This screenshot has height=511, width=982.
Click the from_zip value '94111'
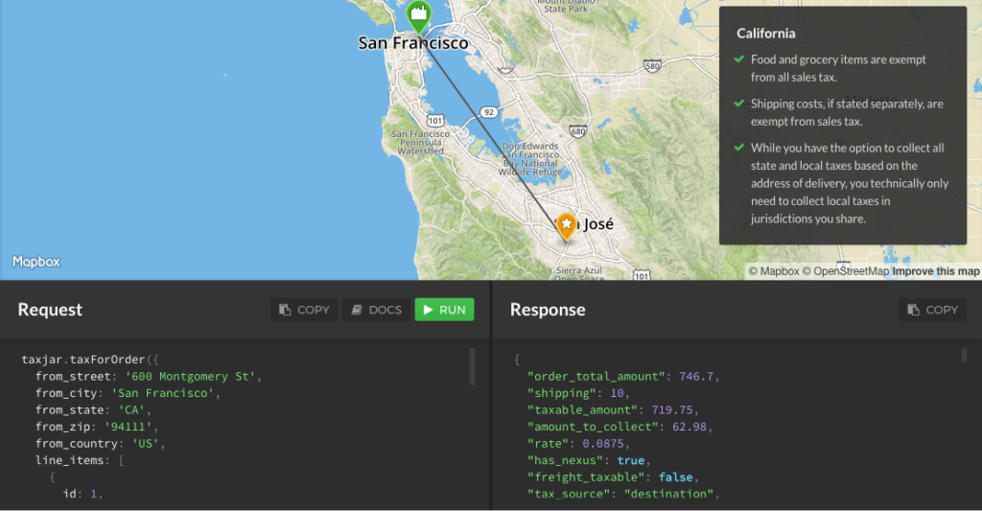129,427
